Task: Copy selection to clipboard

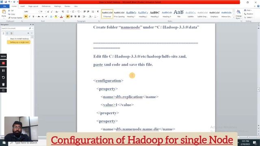Action: (x=11, y=14)
